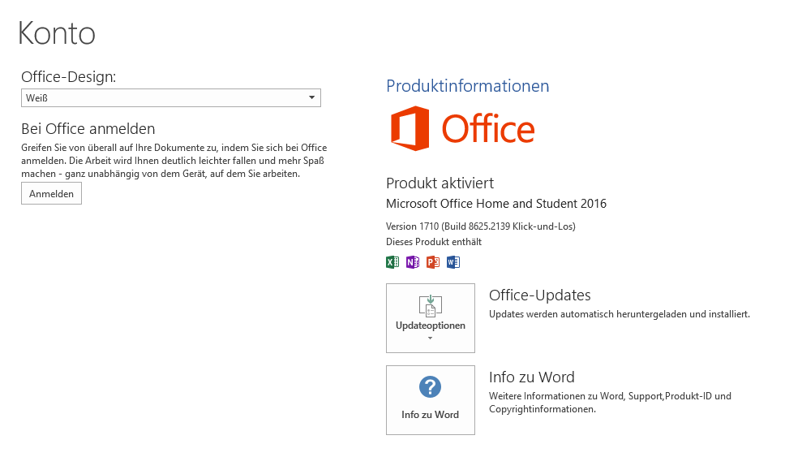802x457 pixels.
Task: Click the 'Weitere Informationen zu Word' description
Action: (x=610, y=403)
